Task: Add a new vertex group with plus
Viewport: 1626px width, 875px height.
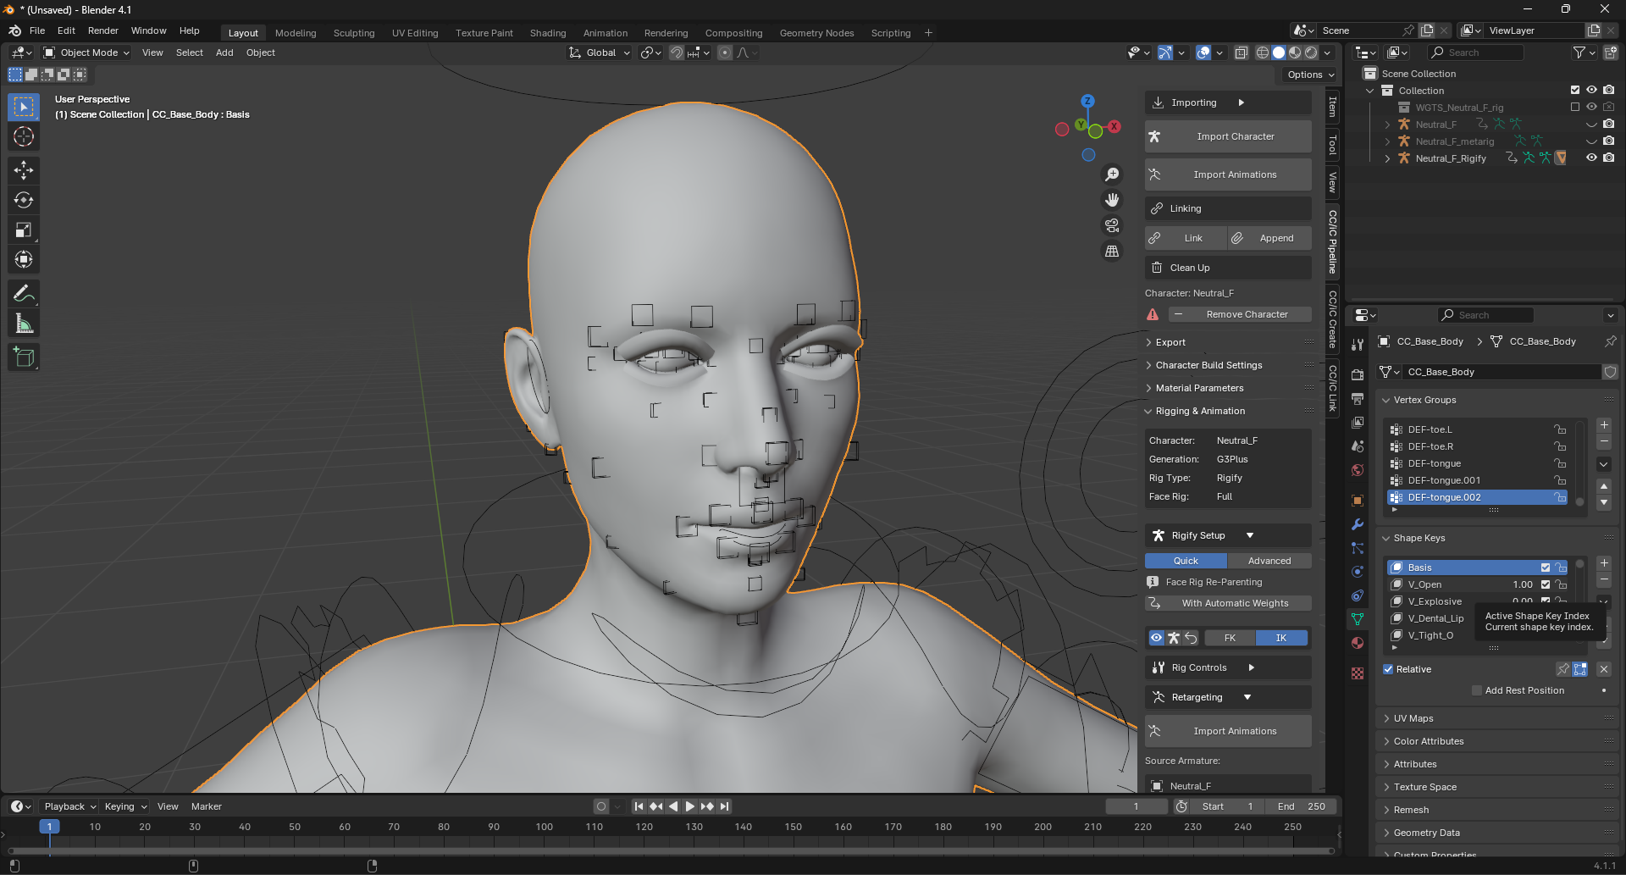Action: [1604, 425]
